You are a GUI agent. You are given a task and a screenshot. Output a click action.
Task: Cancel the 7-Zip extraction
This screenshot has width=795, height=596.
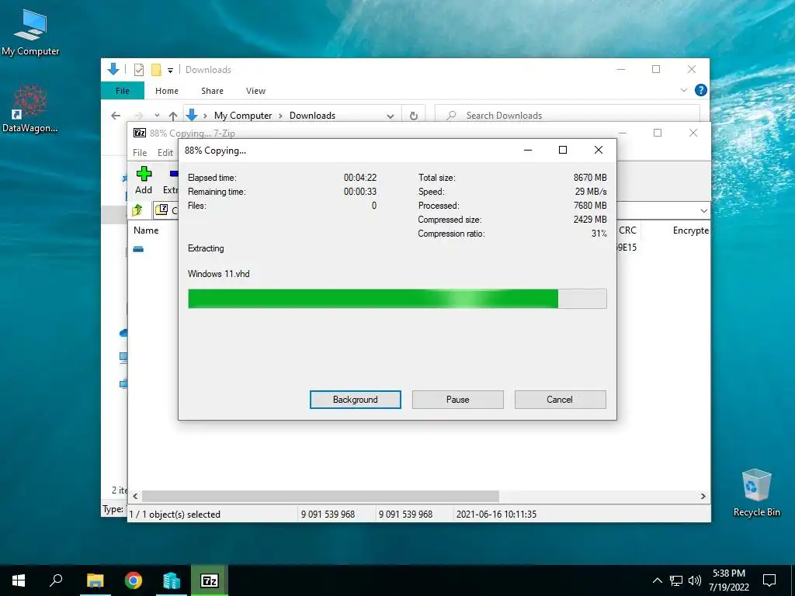tap(560, 400)
